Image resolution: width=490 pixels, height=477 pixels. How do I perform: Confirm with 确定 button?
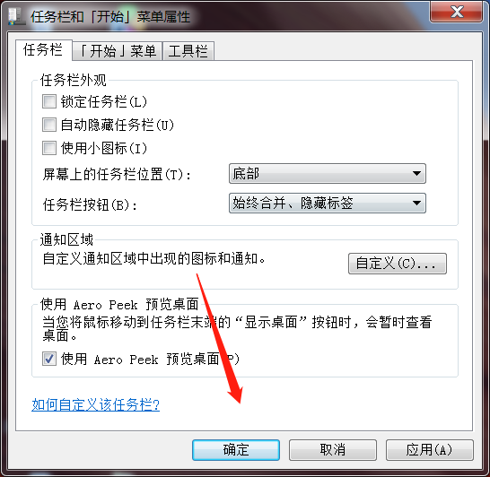click(236, 450)
